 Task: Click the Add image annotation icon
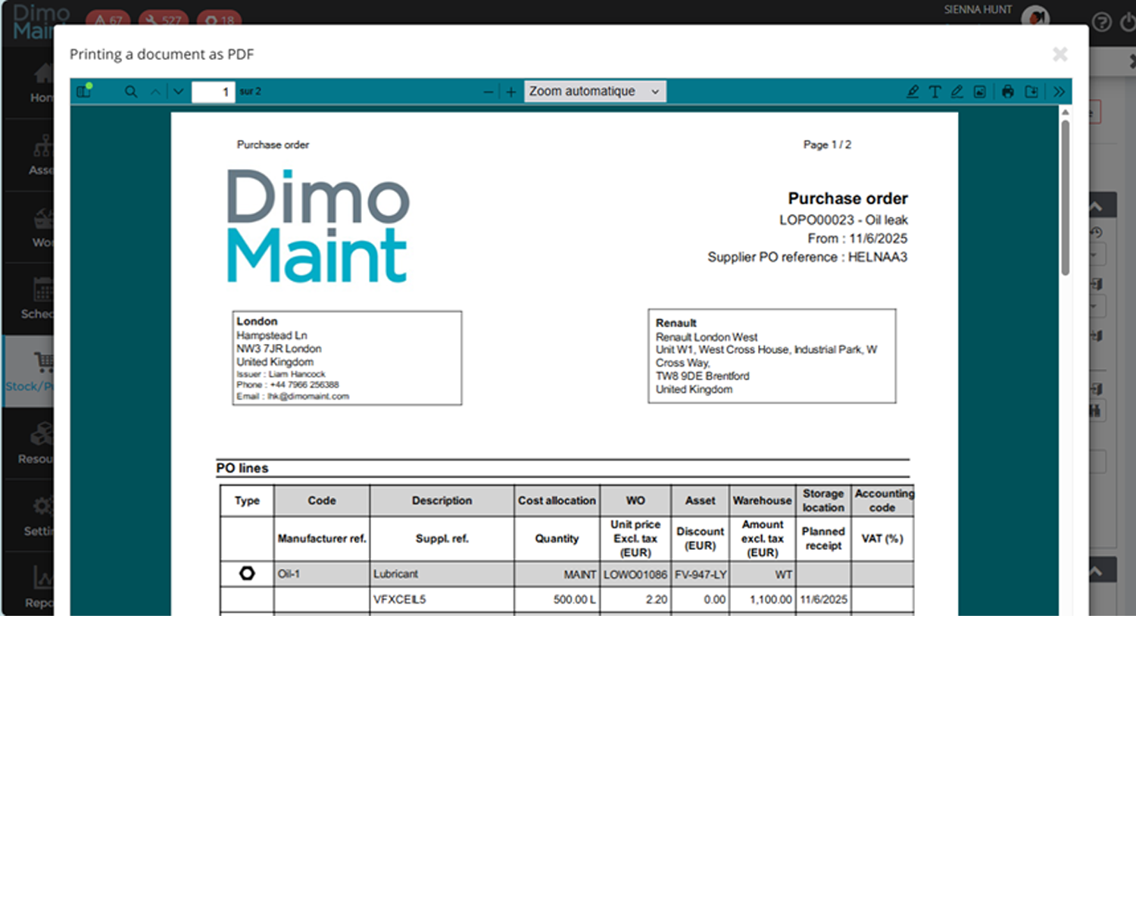point(981,91)
